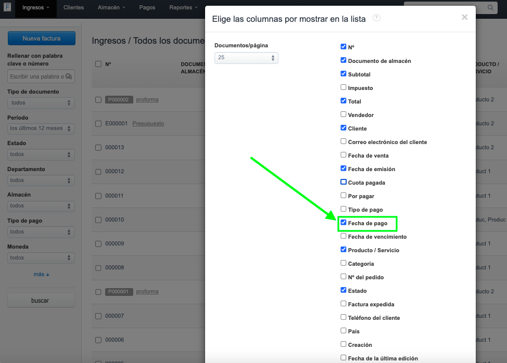This screenshot has height=363, width=507.
Task: Click the Nueva factura button
Action: pos(42,38)
